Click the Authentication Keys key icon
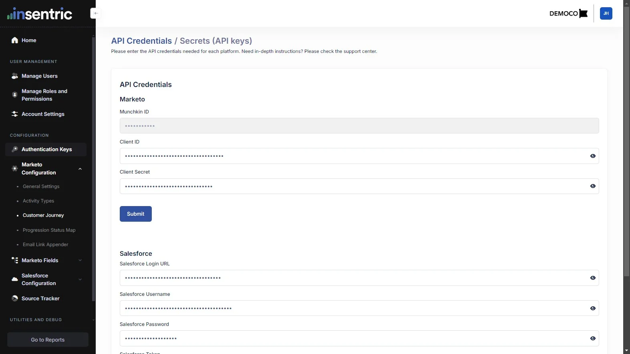Viewport: 630px width, 354px height. [15, 149]
